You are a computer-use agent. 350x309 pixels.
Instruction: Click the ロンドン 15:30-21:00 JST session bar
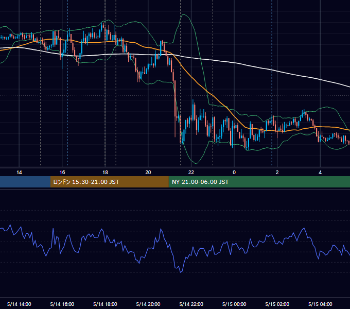(x=109, y=182)
